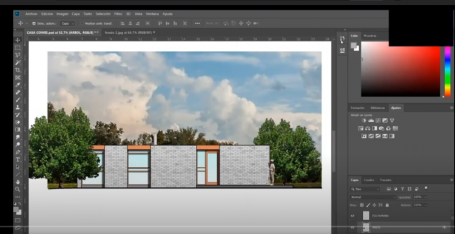Select the Dodge tool
The width and height of the screenshot is (455, 234).
point(18,145)
